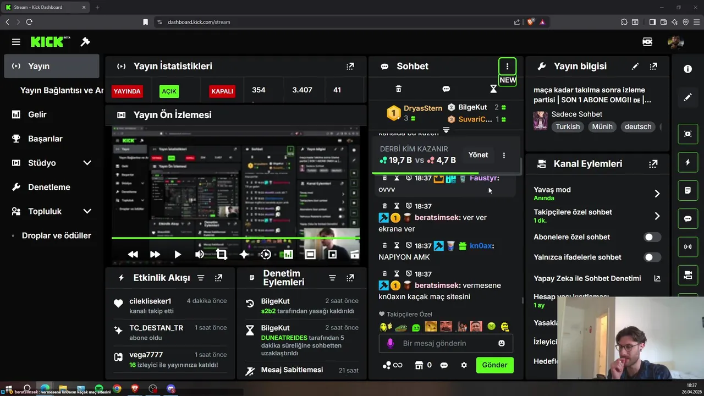
Task: Collapse the leaderboard with the down arrow handle
Action: tap(446, 130)
